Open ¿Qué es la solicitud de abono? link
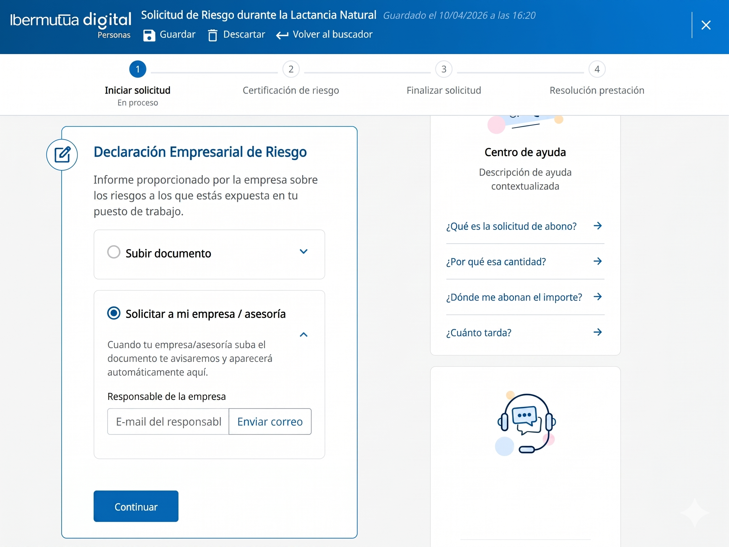The width and height of the screenshot is (729, 547). tap(511, 226)
